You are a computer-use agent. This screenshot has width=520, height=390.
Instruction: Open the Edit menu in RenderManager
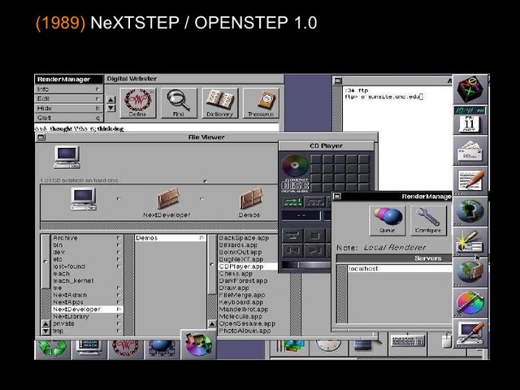[x=69, y=99]
